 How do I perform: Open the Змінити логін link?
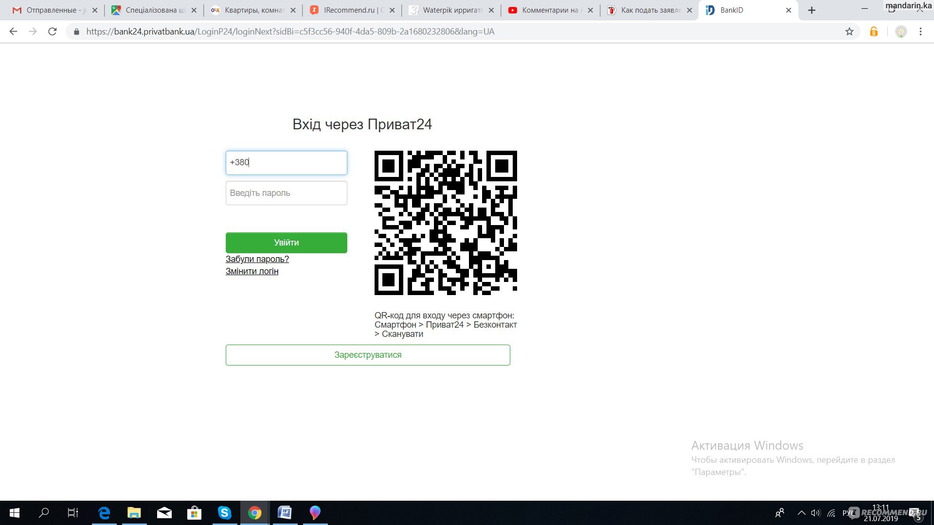(x=252, y=271)
